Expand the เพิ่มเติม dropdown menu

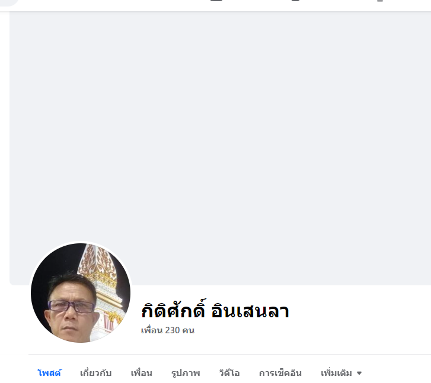pos(341,373)
